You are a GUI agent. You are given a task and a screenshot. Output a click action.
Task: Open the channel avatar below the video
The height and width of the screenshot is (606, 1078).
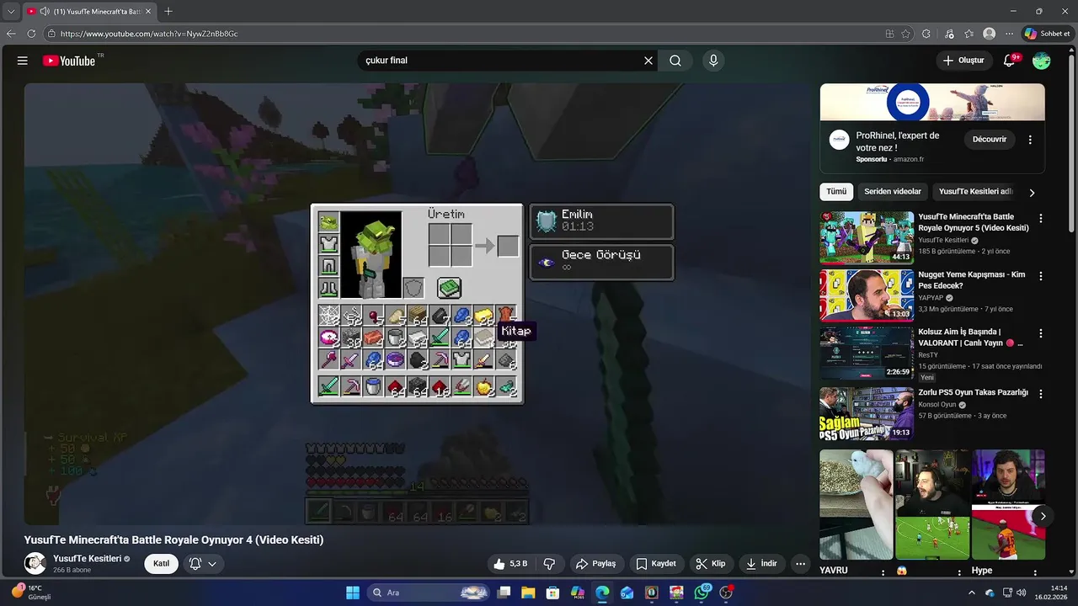coord(35,564)
